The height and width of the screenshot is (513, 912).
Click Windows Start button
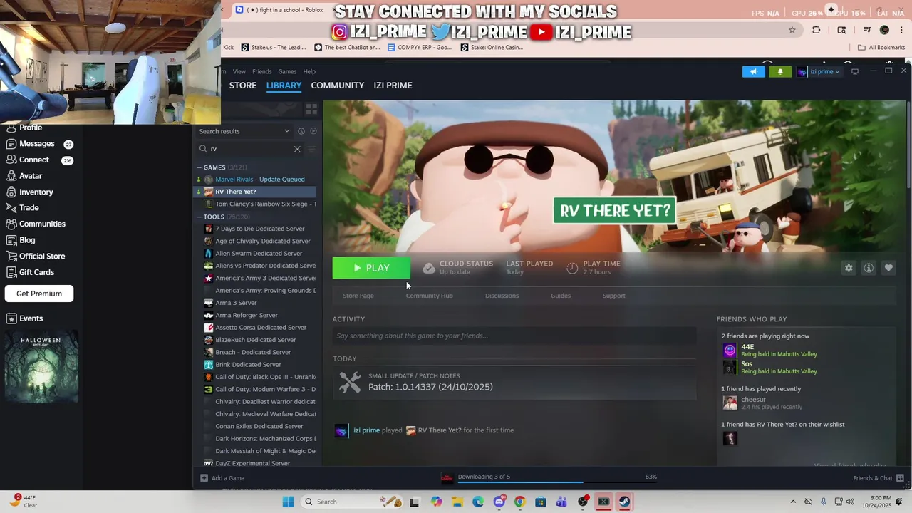(288, 502)
